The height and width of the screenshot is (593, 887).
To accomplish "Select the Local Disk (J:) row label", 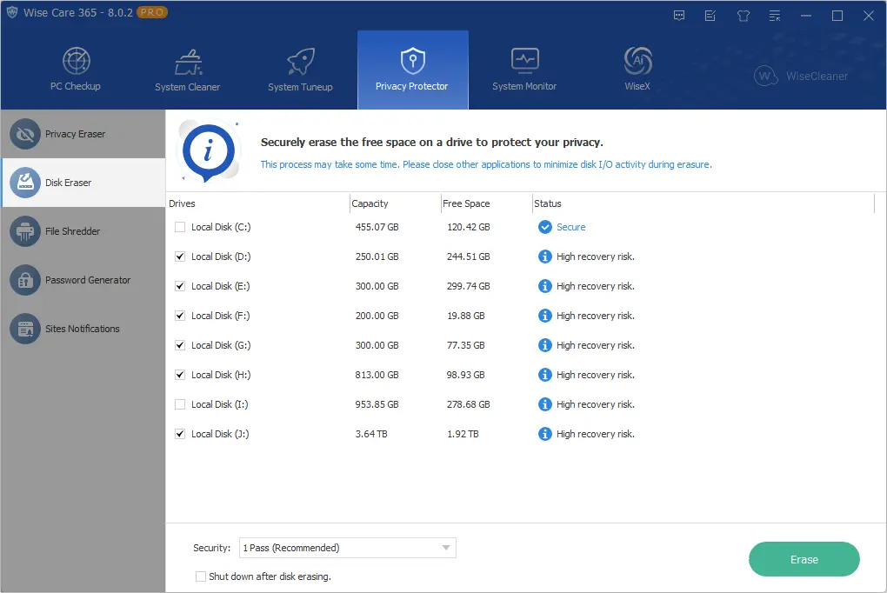I will [220, 434].
